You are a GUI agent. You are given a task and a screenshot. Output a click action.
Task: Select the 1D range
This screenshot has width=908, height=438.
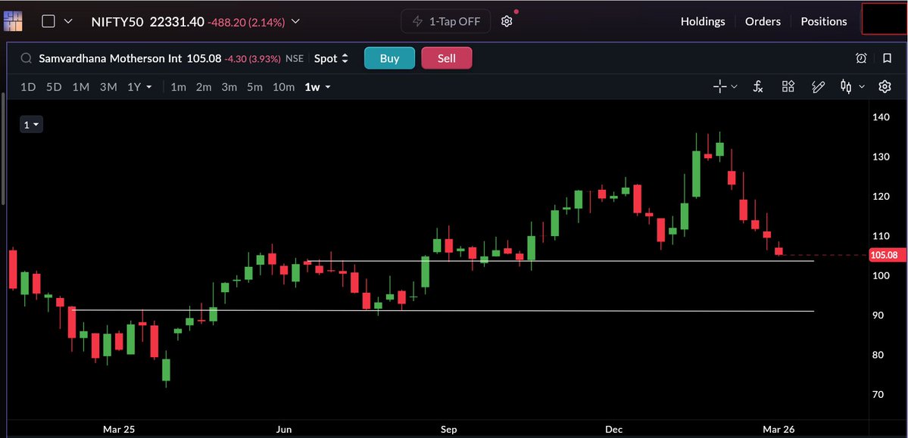28,87
